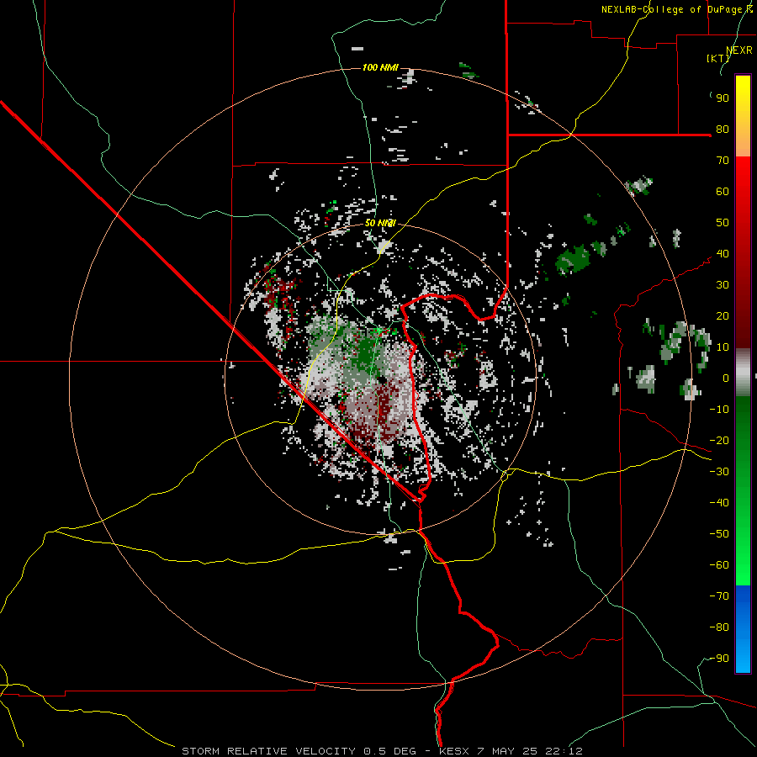Viewport: 757px width, 757px height.
Task: Select the 22:12 timestamp in caption
Action: point(564,751)
